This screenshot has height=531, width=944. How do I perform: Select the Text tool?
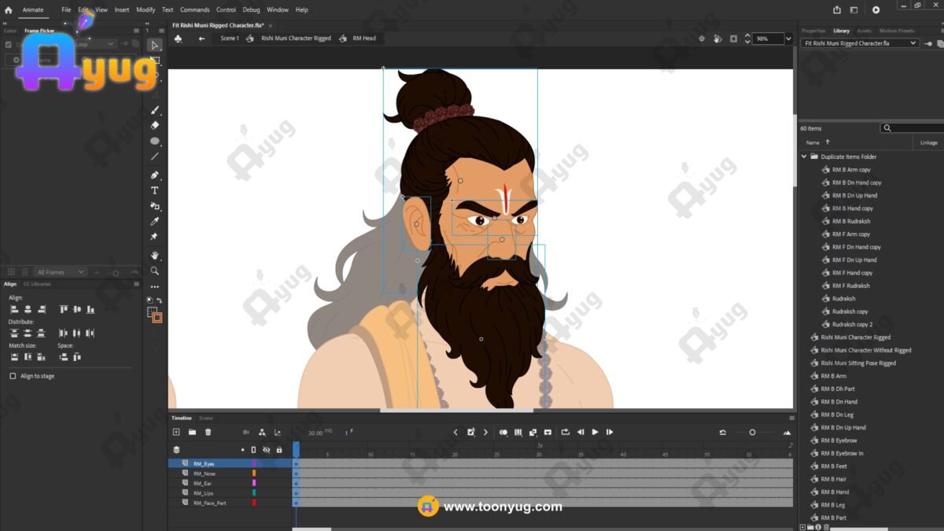[155, 190]
